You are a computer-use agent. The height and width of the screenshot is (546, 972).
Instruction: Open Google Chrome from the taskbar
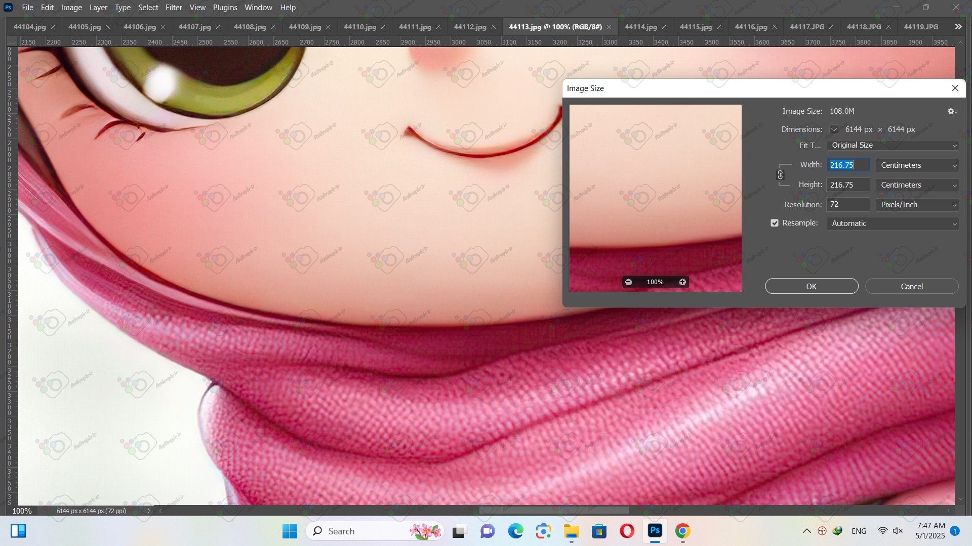coord(682,531)
